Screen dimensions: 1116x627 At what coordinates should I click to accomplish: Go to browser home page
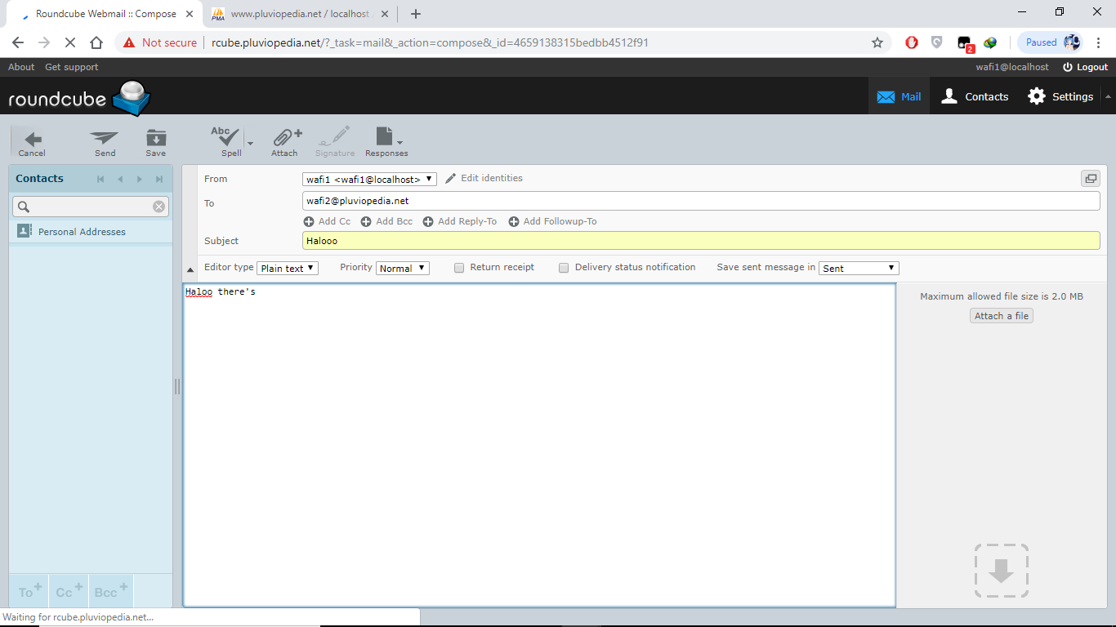point(96,42)
